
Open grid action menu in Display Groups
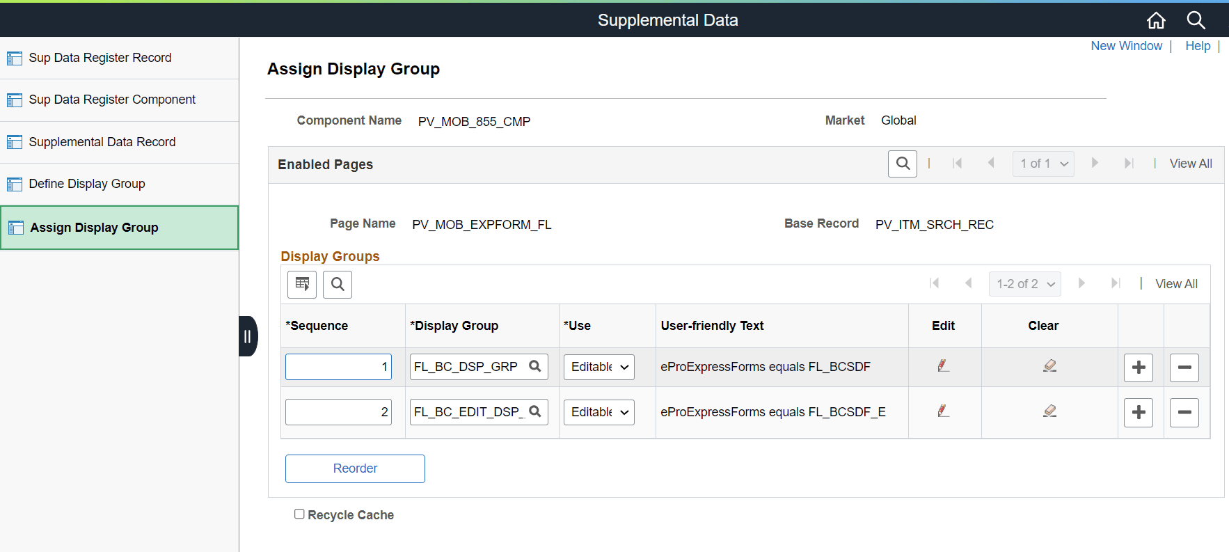click(x=302, y=284)
